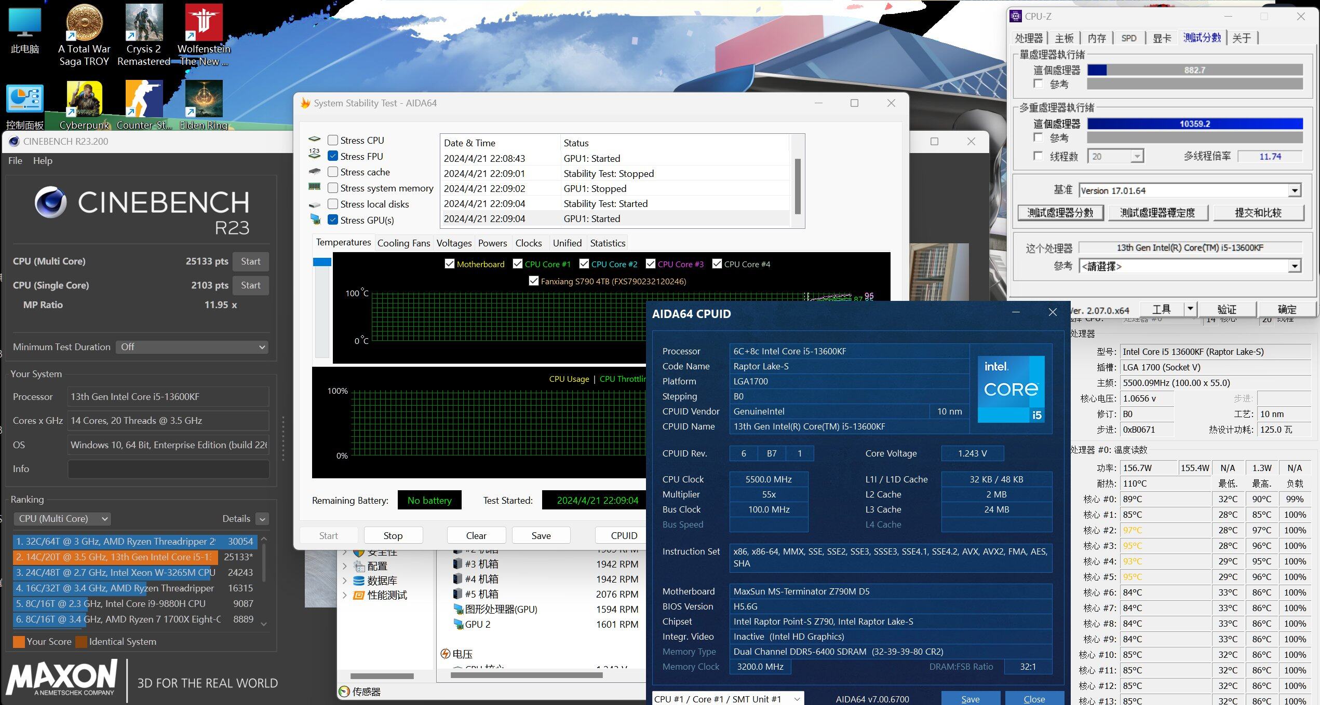Click the AIDA64 flame icon in the title bar

pos(305,103)
